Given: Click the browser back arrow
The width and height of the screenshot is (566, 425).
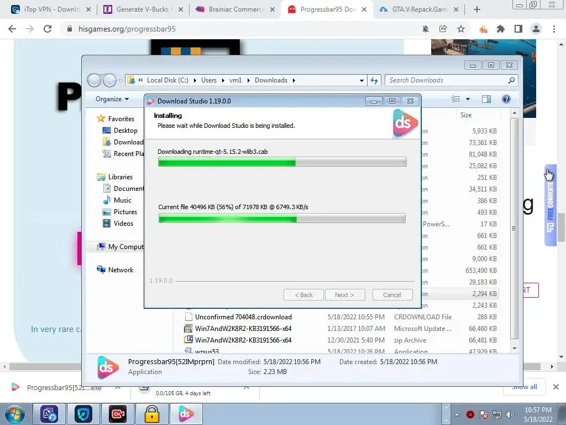Looking at the screenshot, I should click(x=12, y=29).
